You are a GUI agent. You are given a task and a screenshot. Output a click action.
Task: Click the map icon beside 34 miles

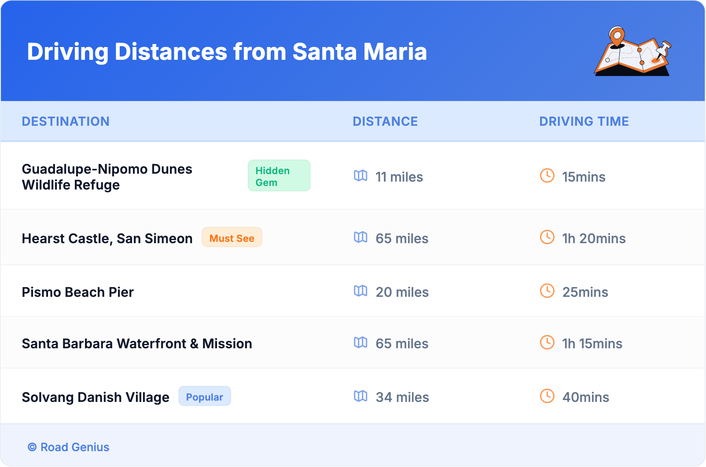coord(360,396)
